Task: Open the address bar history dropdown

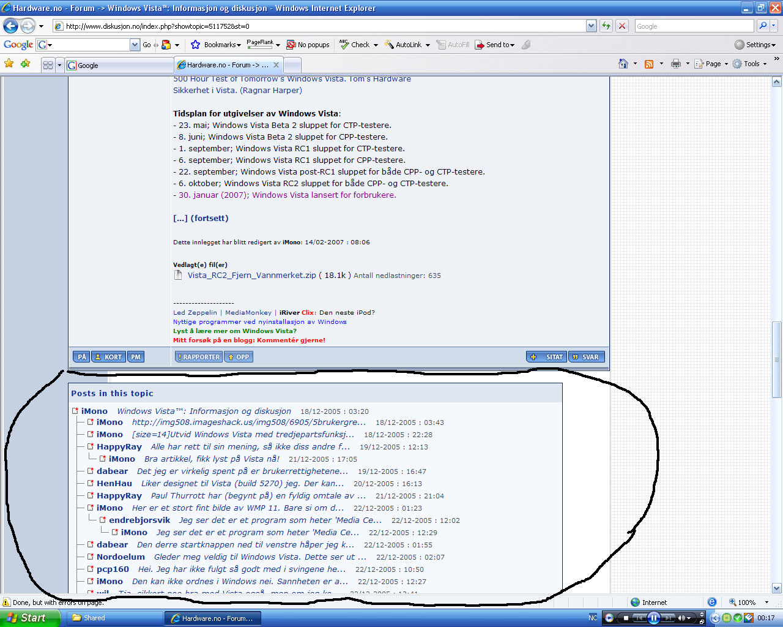Action: 591,26
